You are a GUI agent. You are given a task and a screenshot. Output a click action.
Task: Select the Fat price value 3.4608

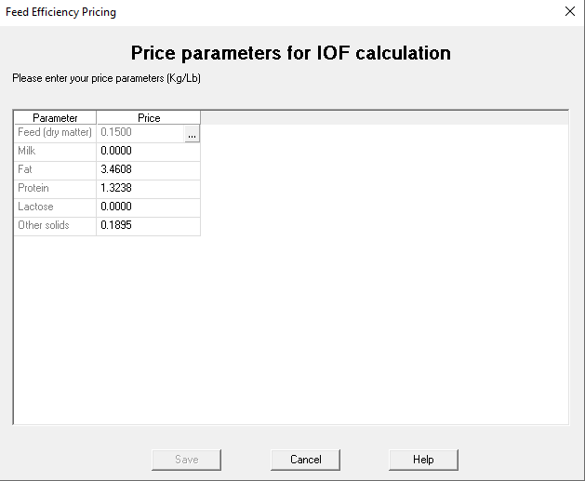click(148, 170)
